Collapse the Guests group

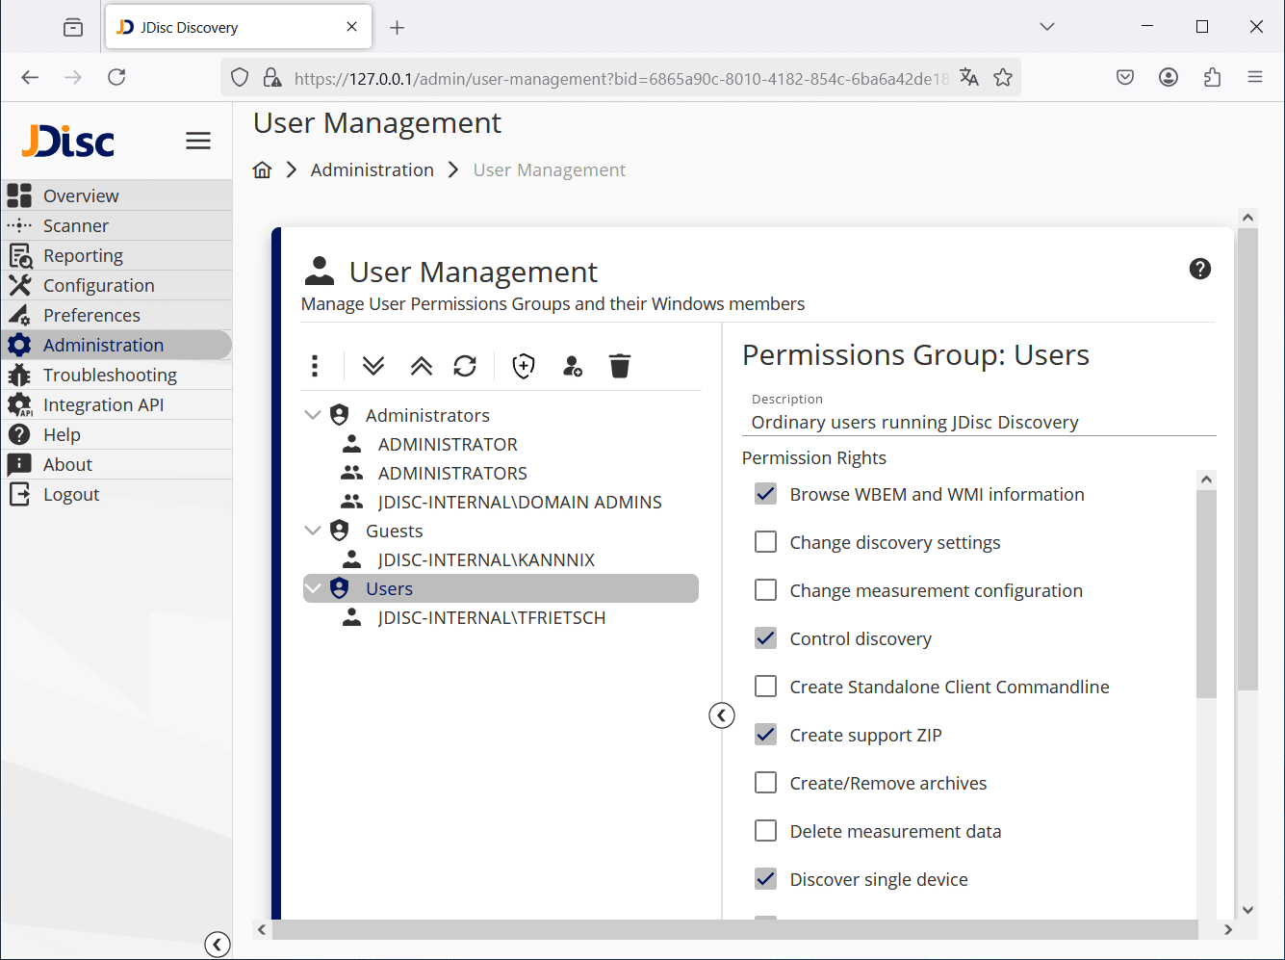312,530
